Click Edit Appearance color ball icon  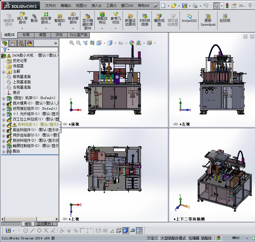(x=132, y=43)
